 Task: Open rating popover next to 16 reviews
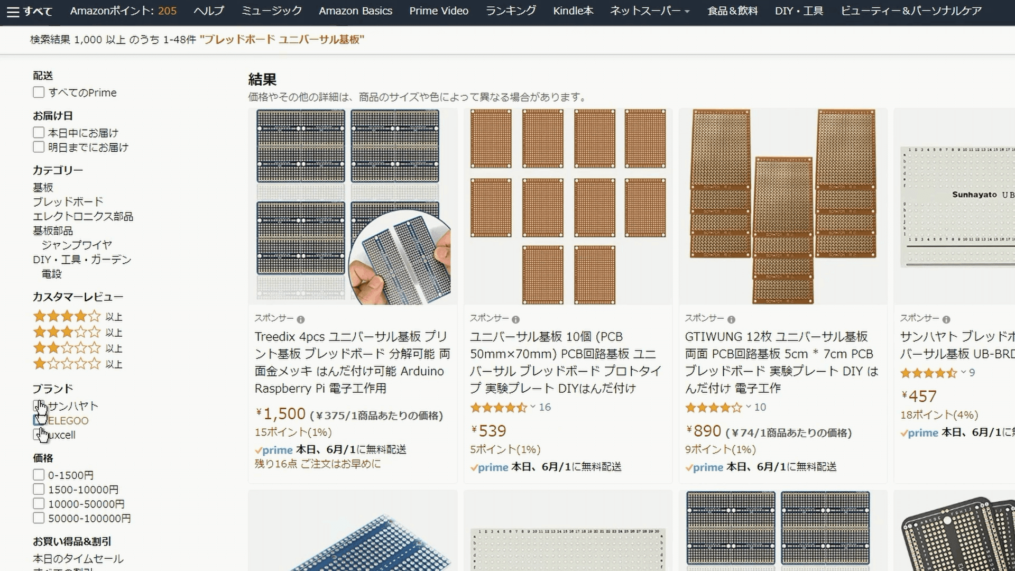533,407
